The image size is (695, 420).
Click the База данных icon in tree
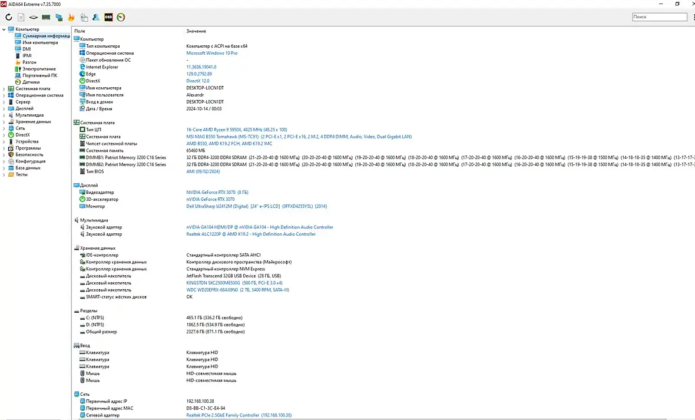pos(11,168)
